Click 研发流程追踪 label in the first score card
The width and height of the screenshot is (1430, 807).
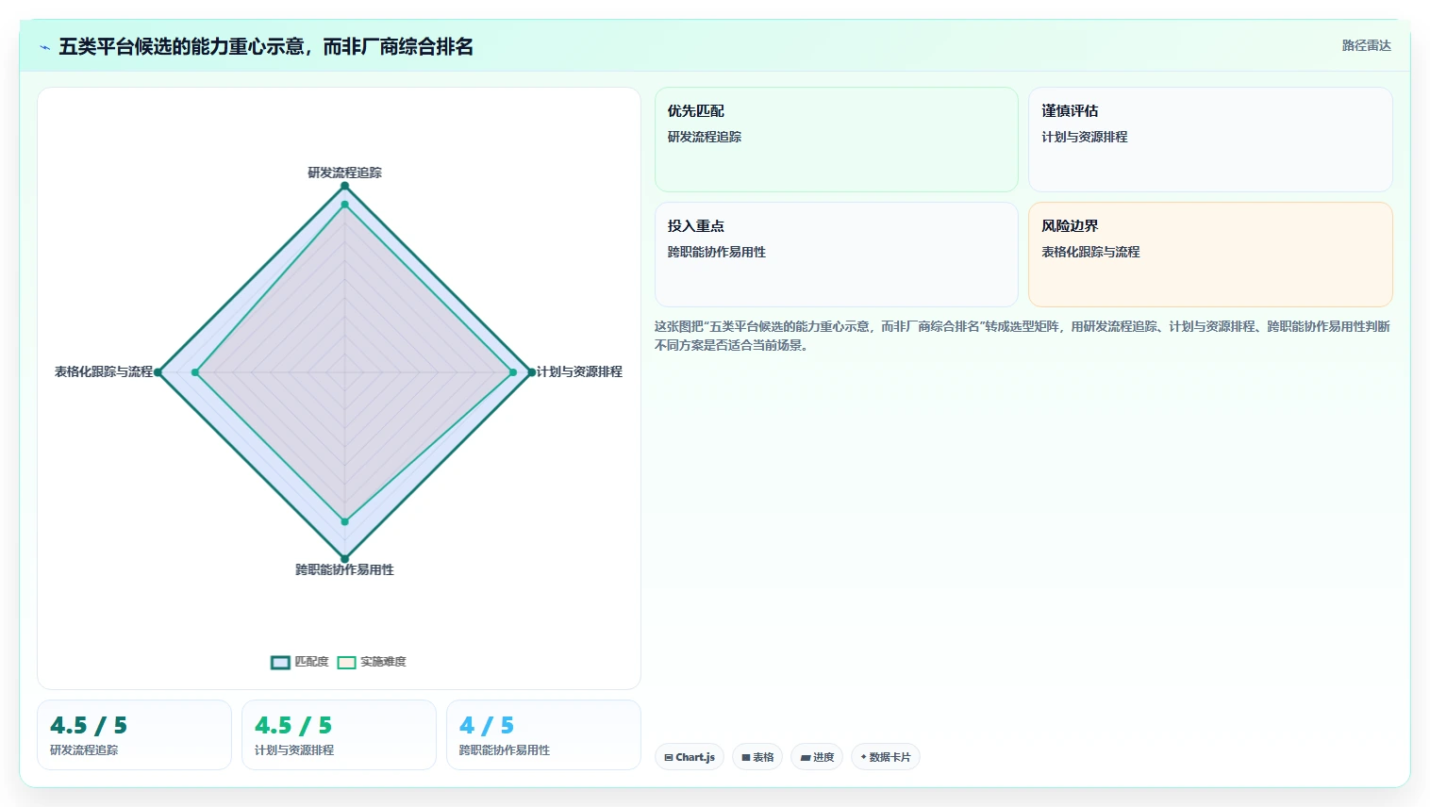pos(84,750)
